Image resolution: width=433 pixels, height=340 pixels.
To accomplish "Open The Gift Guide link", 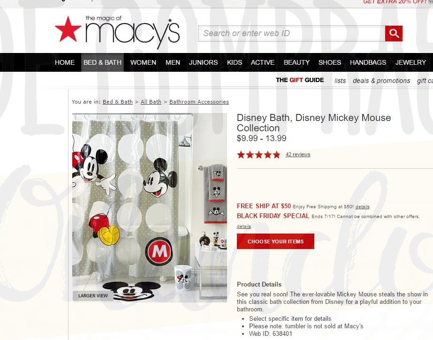I will [x=300, y=80].
